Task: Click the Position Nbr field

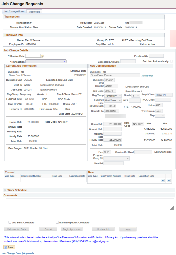Action: 156,56
